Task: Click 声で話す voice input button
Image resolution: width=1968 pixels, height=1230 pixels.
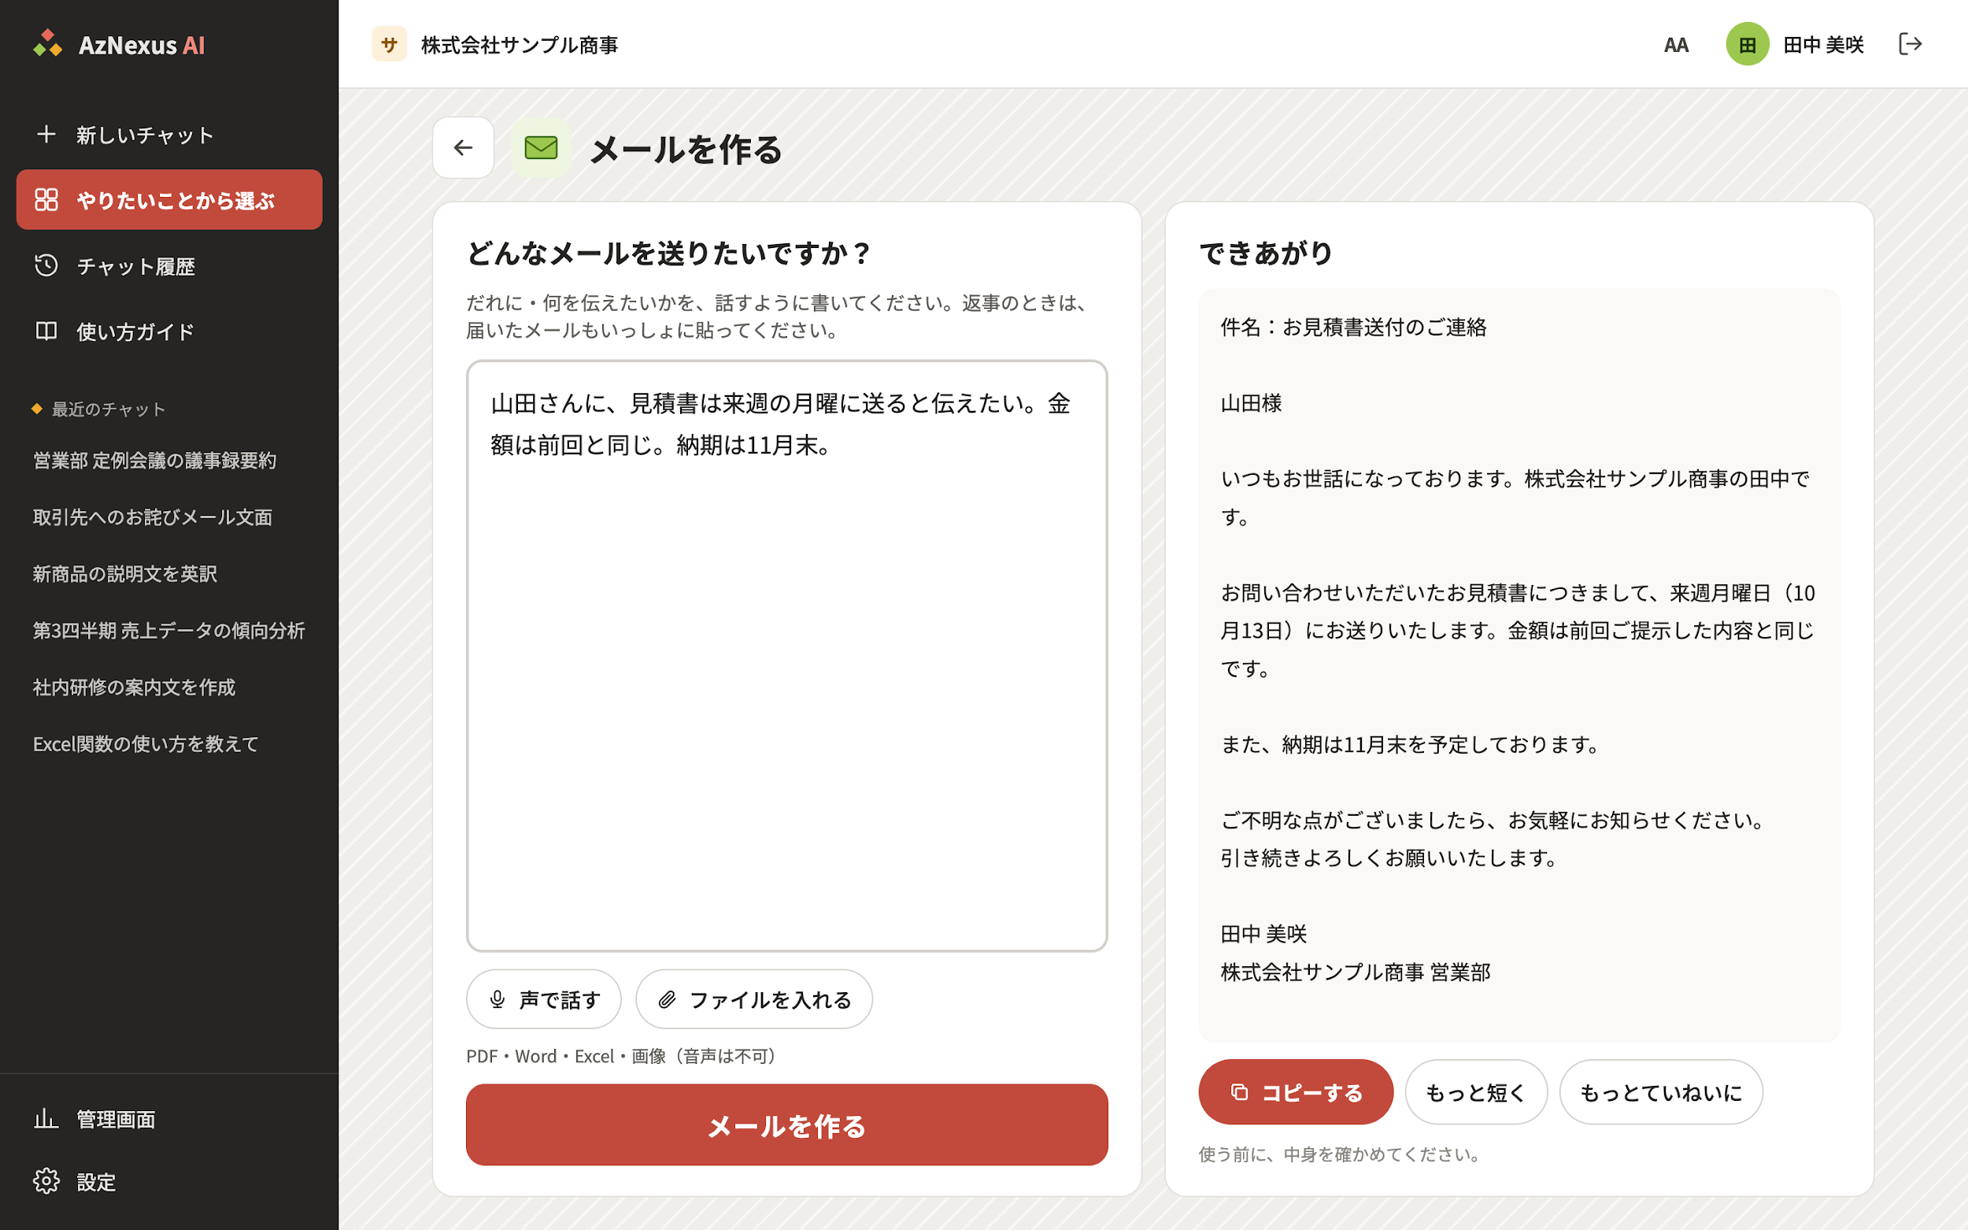Action: [544, 999]
